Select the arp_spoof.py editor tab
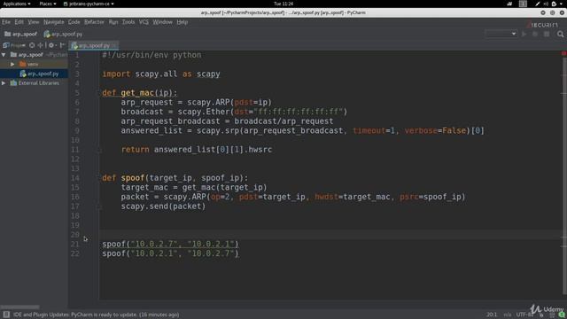The height and width of the screenshot is (319, 567). click(94, 45)
